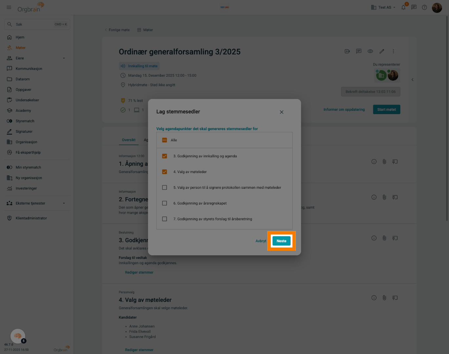This screenshot has height=354, width=449.
Task: Click comment icon for agenda item 1
Action: point(395,162)
